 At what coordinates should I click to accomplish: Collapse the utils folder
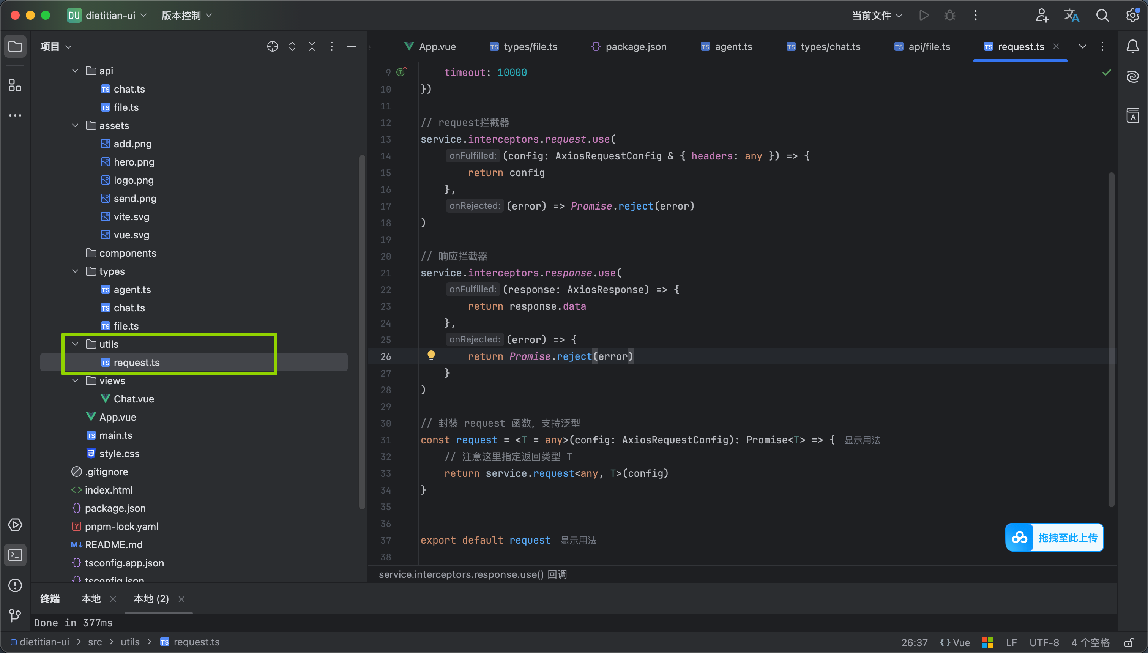75,344
